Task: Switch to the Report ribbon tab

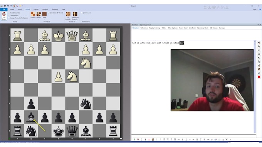Action: click(36, 10)
